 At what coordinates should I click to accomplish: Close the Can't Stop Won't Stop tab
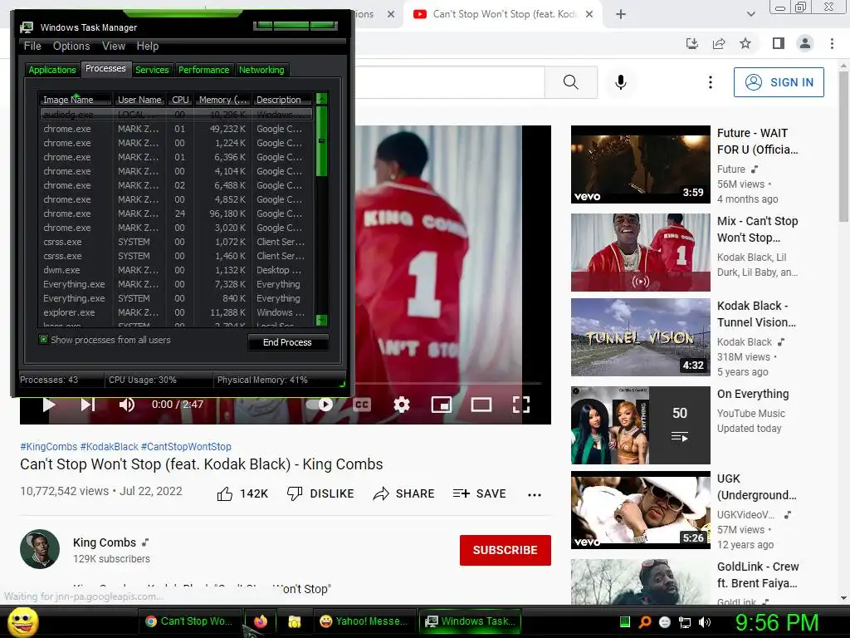589,14
